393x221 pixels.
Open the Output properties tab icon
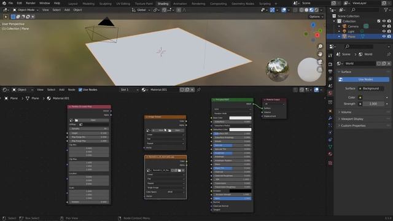330,72
